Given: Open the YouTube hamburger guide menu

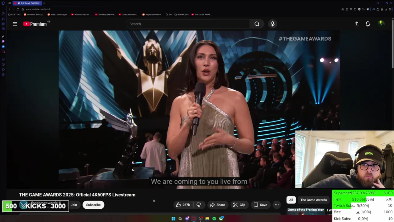Looking at the screenshot, I should point(15,24).
